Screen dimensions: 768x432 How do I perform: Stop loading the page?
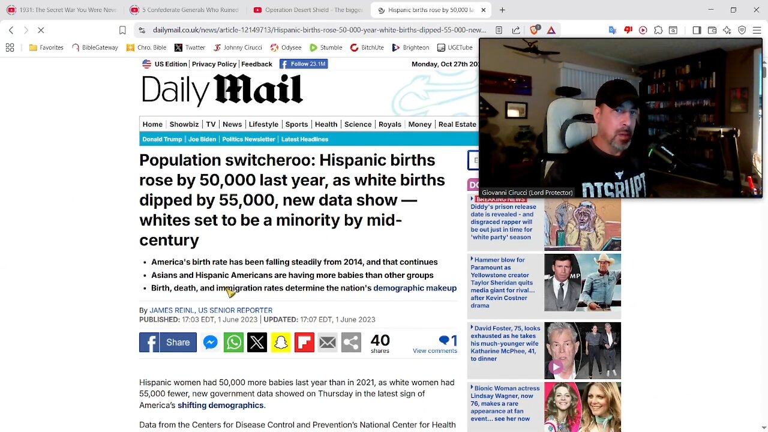point(42,30)
